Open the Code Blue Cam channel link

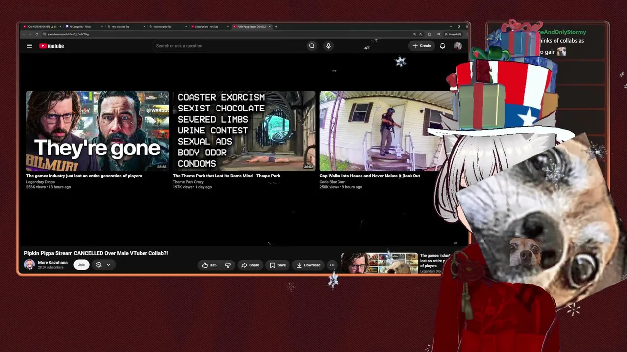[333, 182]
